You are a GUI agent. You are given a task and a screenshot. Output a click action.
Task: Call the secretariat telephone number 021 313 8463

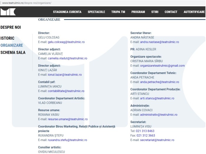tap(145, 131)
